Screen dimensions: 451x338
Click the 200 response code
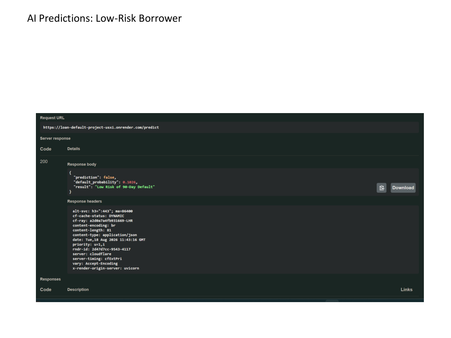(44, 161)
